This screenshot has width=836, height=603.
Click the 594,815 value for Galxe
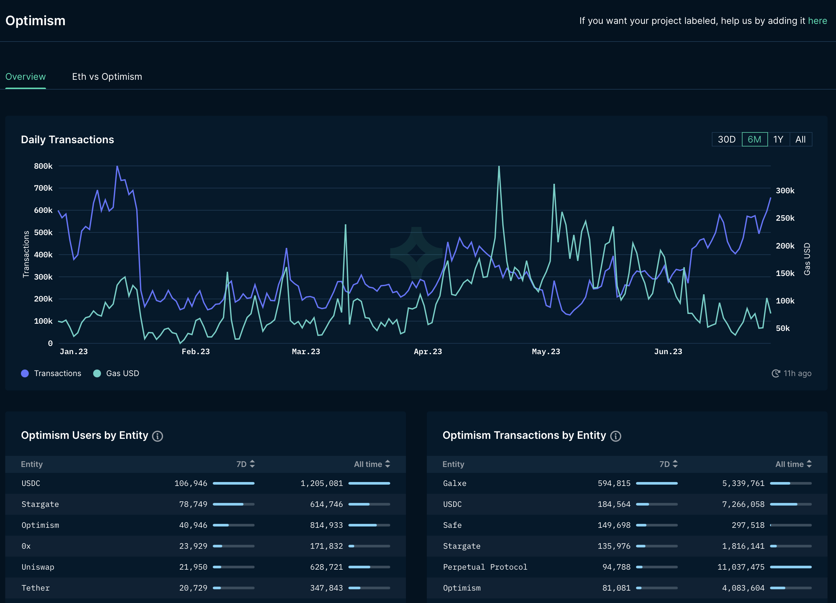pos(614,483)
